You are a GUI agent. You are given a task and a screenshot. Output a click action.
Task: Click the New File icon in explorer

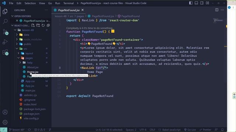coord(33,25)
